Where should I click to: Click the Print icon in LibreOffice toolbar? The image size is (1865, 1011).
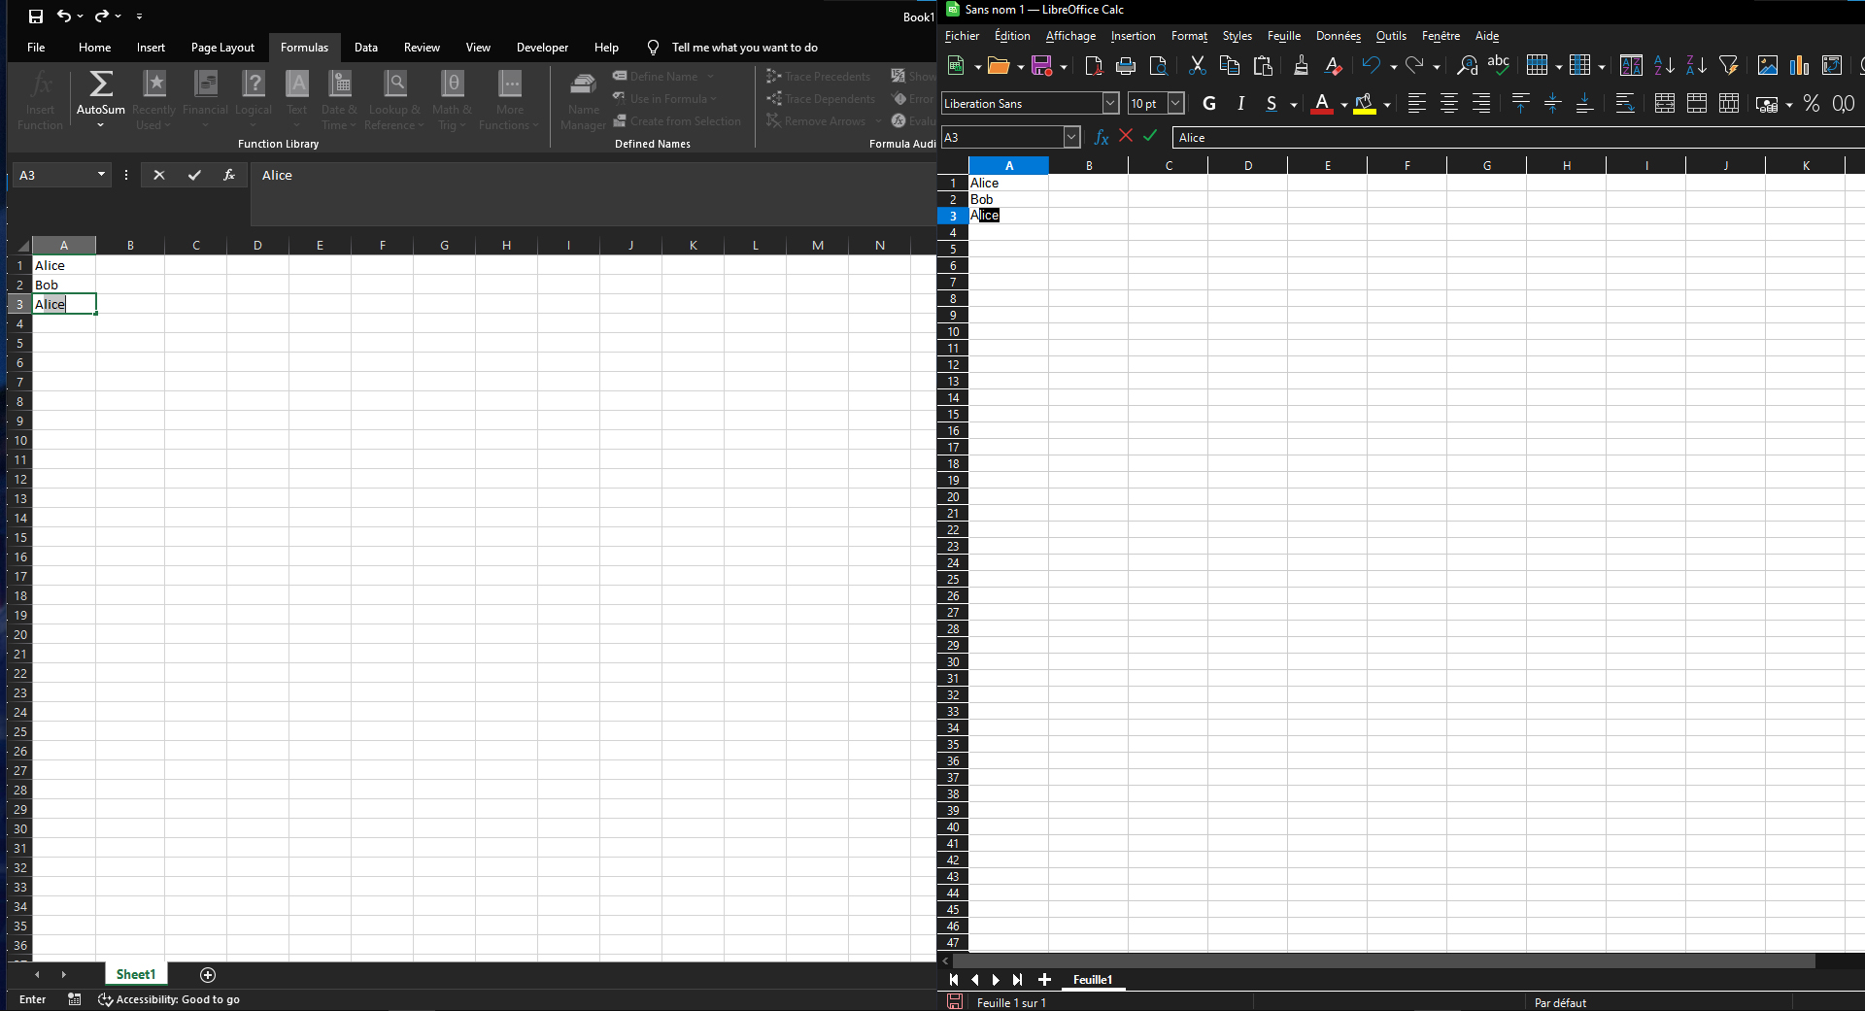pyautogui.click(x=1126, y=65)
